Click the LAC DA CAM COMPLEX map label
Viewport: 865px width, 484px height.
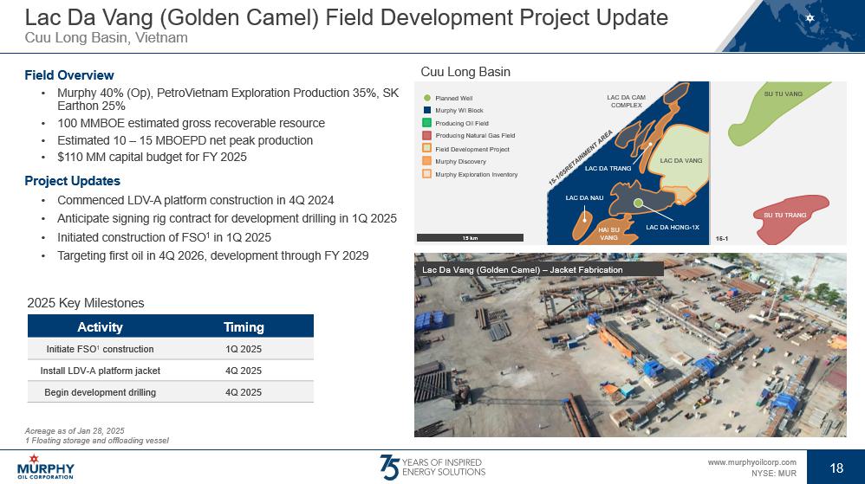point(626,101)
